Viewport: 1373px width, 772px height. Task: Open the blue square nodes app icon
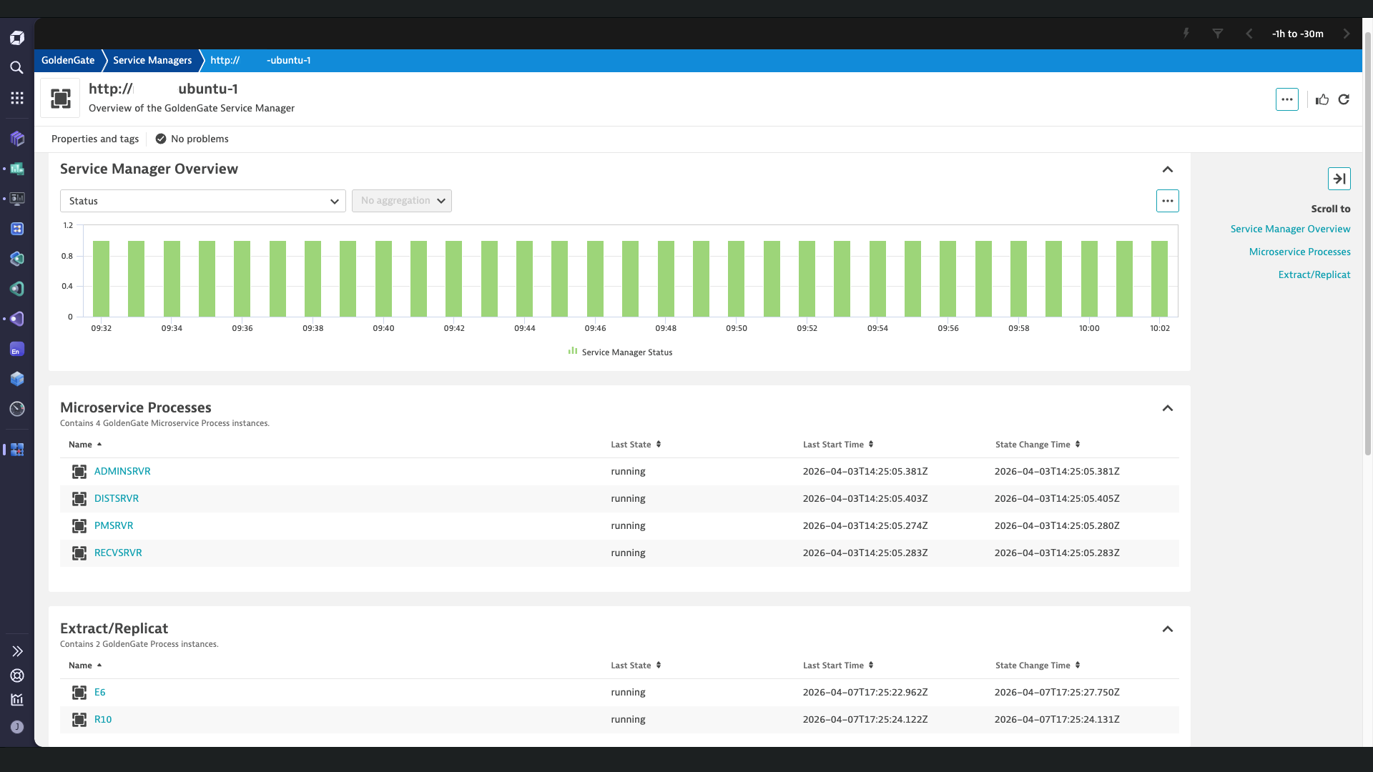click(x=17, y=229)
